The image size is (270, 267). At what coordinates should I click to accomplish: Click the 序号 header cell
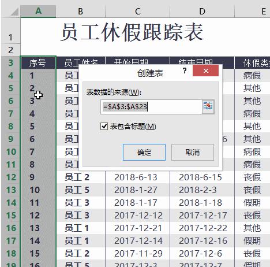coord(38,63)
